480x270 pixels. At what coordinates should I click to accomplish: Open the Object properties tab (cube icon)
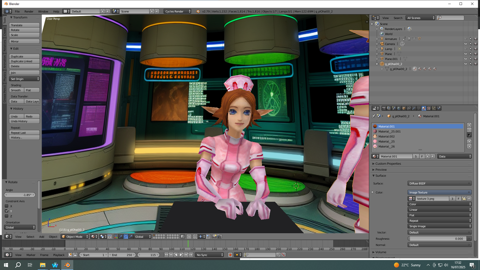pyautogui.click(x=404, y=108)
